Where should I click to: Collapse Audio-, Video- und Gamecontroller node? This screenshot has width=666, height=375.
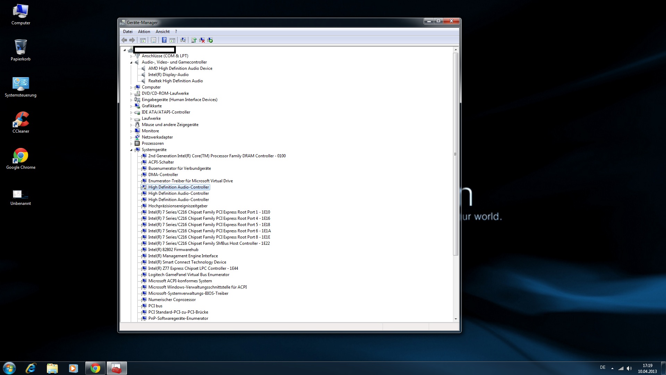(131, 62)
